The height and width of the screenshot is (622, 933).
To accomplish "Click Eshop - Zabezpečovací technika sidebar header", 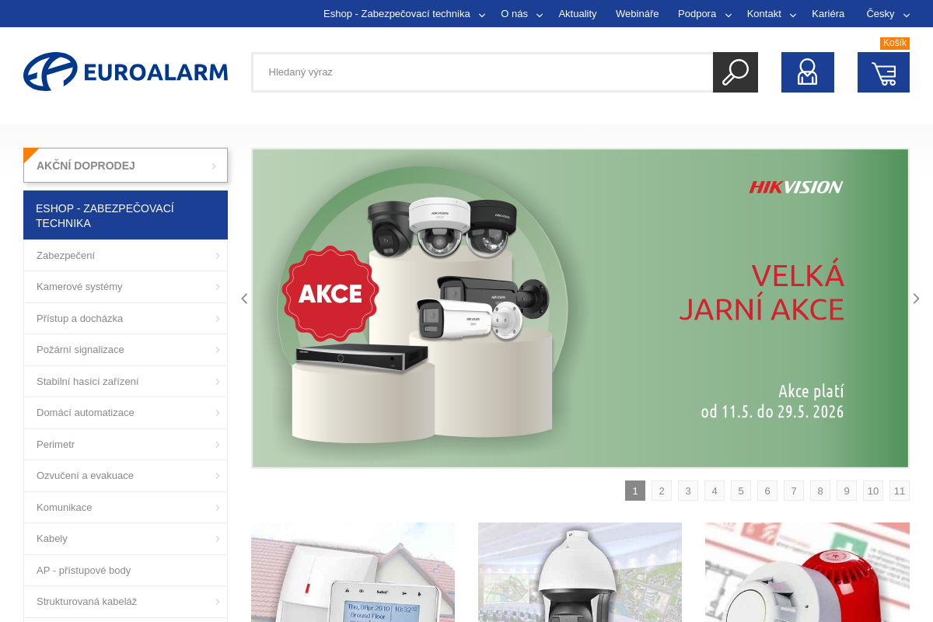I will tap(125, 215).
